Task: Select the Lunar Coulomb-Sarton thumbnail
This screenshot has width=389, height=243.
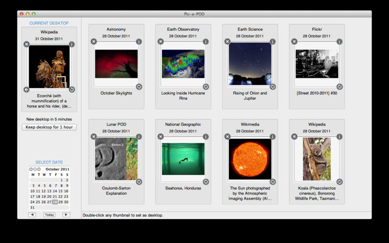Action: tap(116, 159)
